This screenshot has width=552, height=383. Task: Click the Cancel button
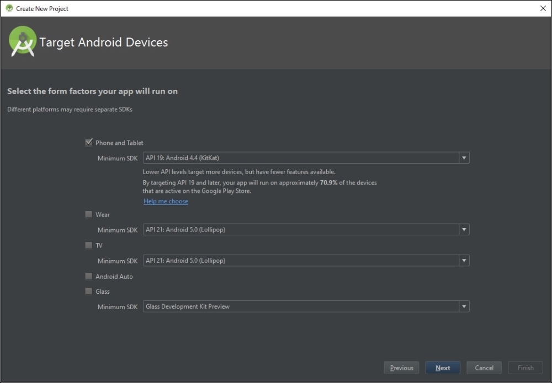484,368
